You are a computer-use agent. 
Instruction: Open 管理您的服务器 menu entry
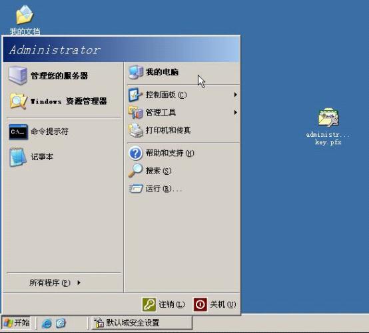[63, 75]
